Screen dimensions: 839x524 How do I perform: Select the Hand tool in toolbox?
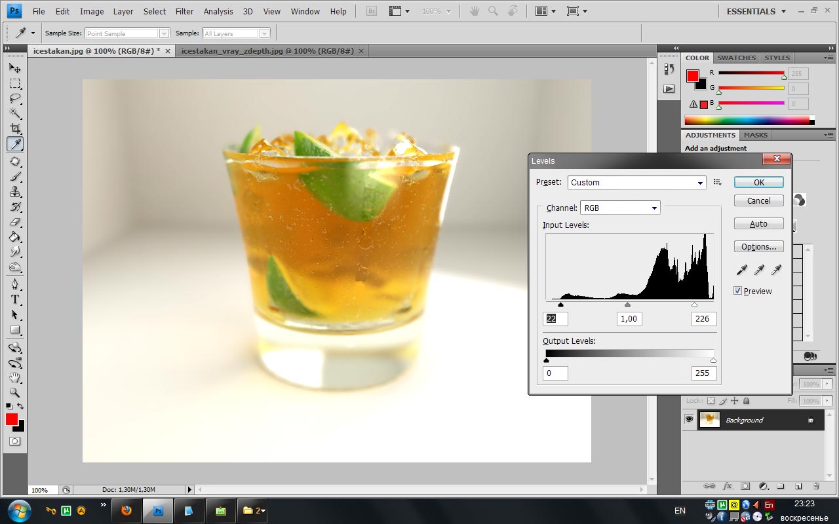coord(14,378)
